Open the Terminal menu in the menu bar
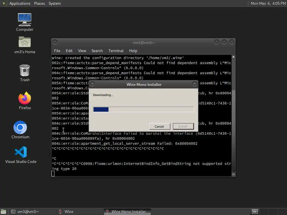Viewport: 287px width, 215px height. pos(116,51)
